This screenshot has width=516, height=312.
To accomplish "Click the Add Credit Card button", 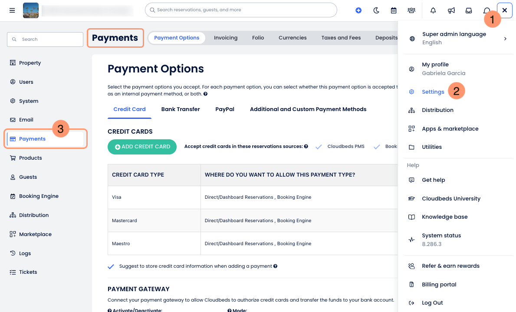I will click(142, 147).
